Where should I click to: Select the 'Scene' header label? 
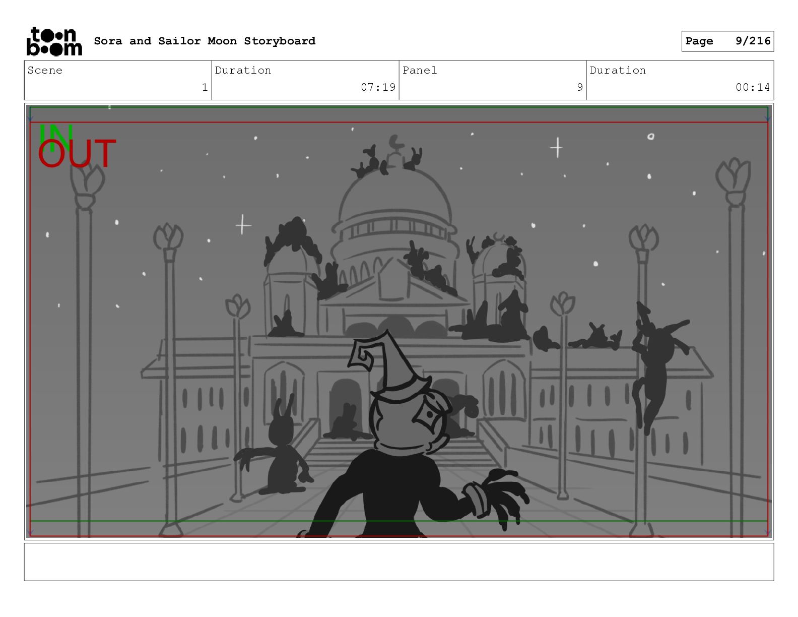tap(45, 71)
